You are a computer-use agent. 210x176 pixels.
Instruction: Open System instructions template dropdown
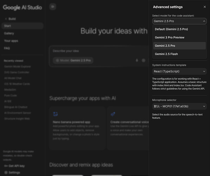[179, 71]
